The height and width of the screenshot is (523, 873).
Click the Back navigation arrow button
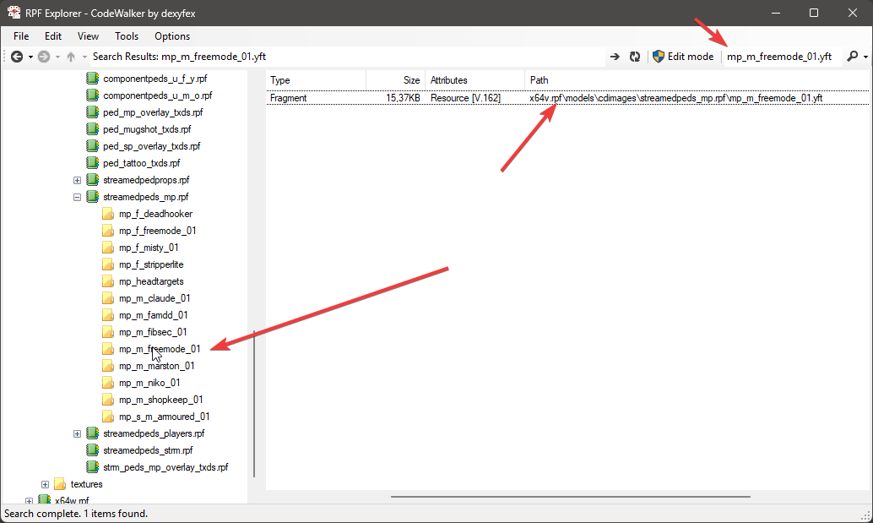tap(16, 57)
